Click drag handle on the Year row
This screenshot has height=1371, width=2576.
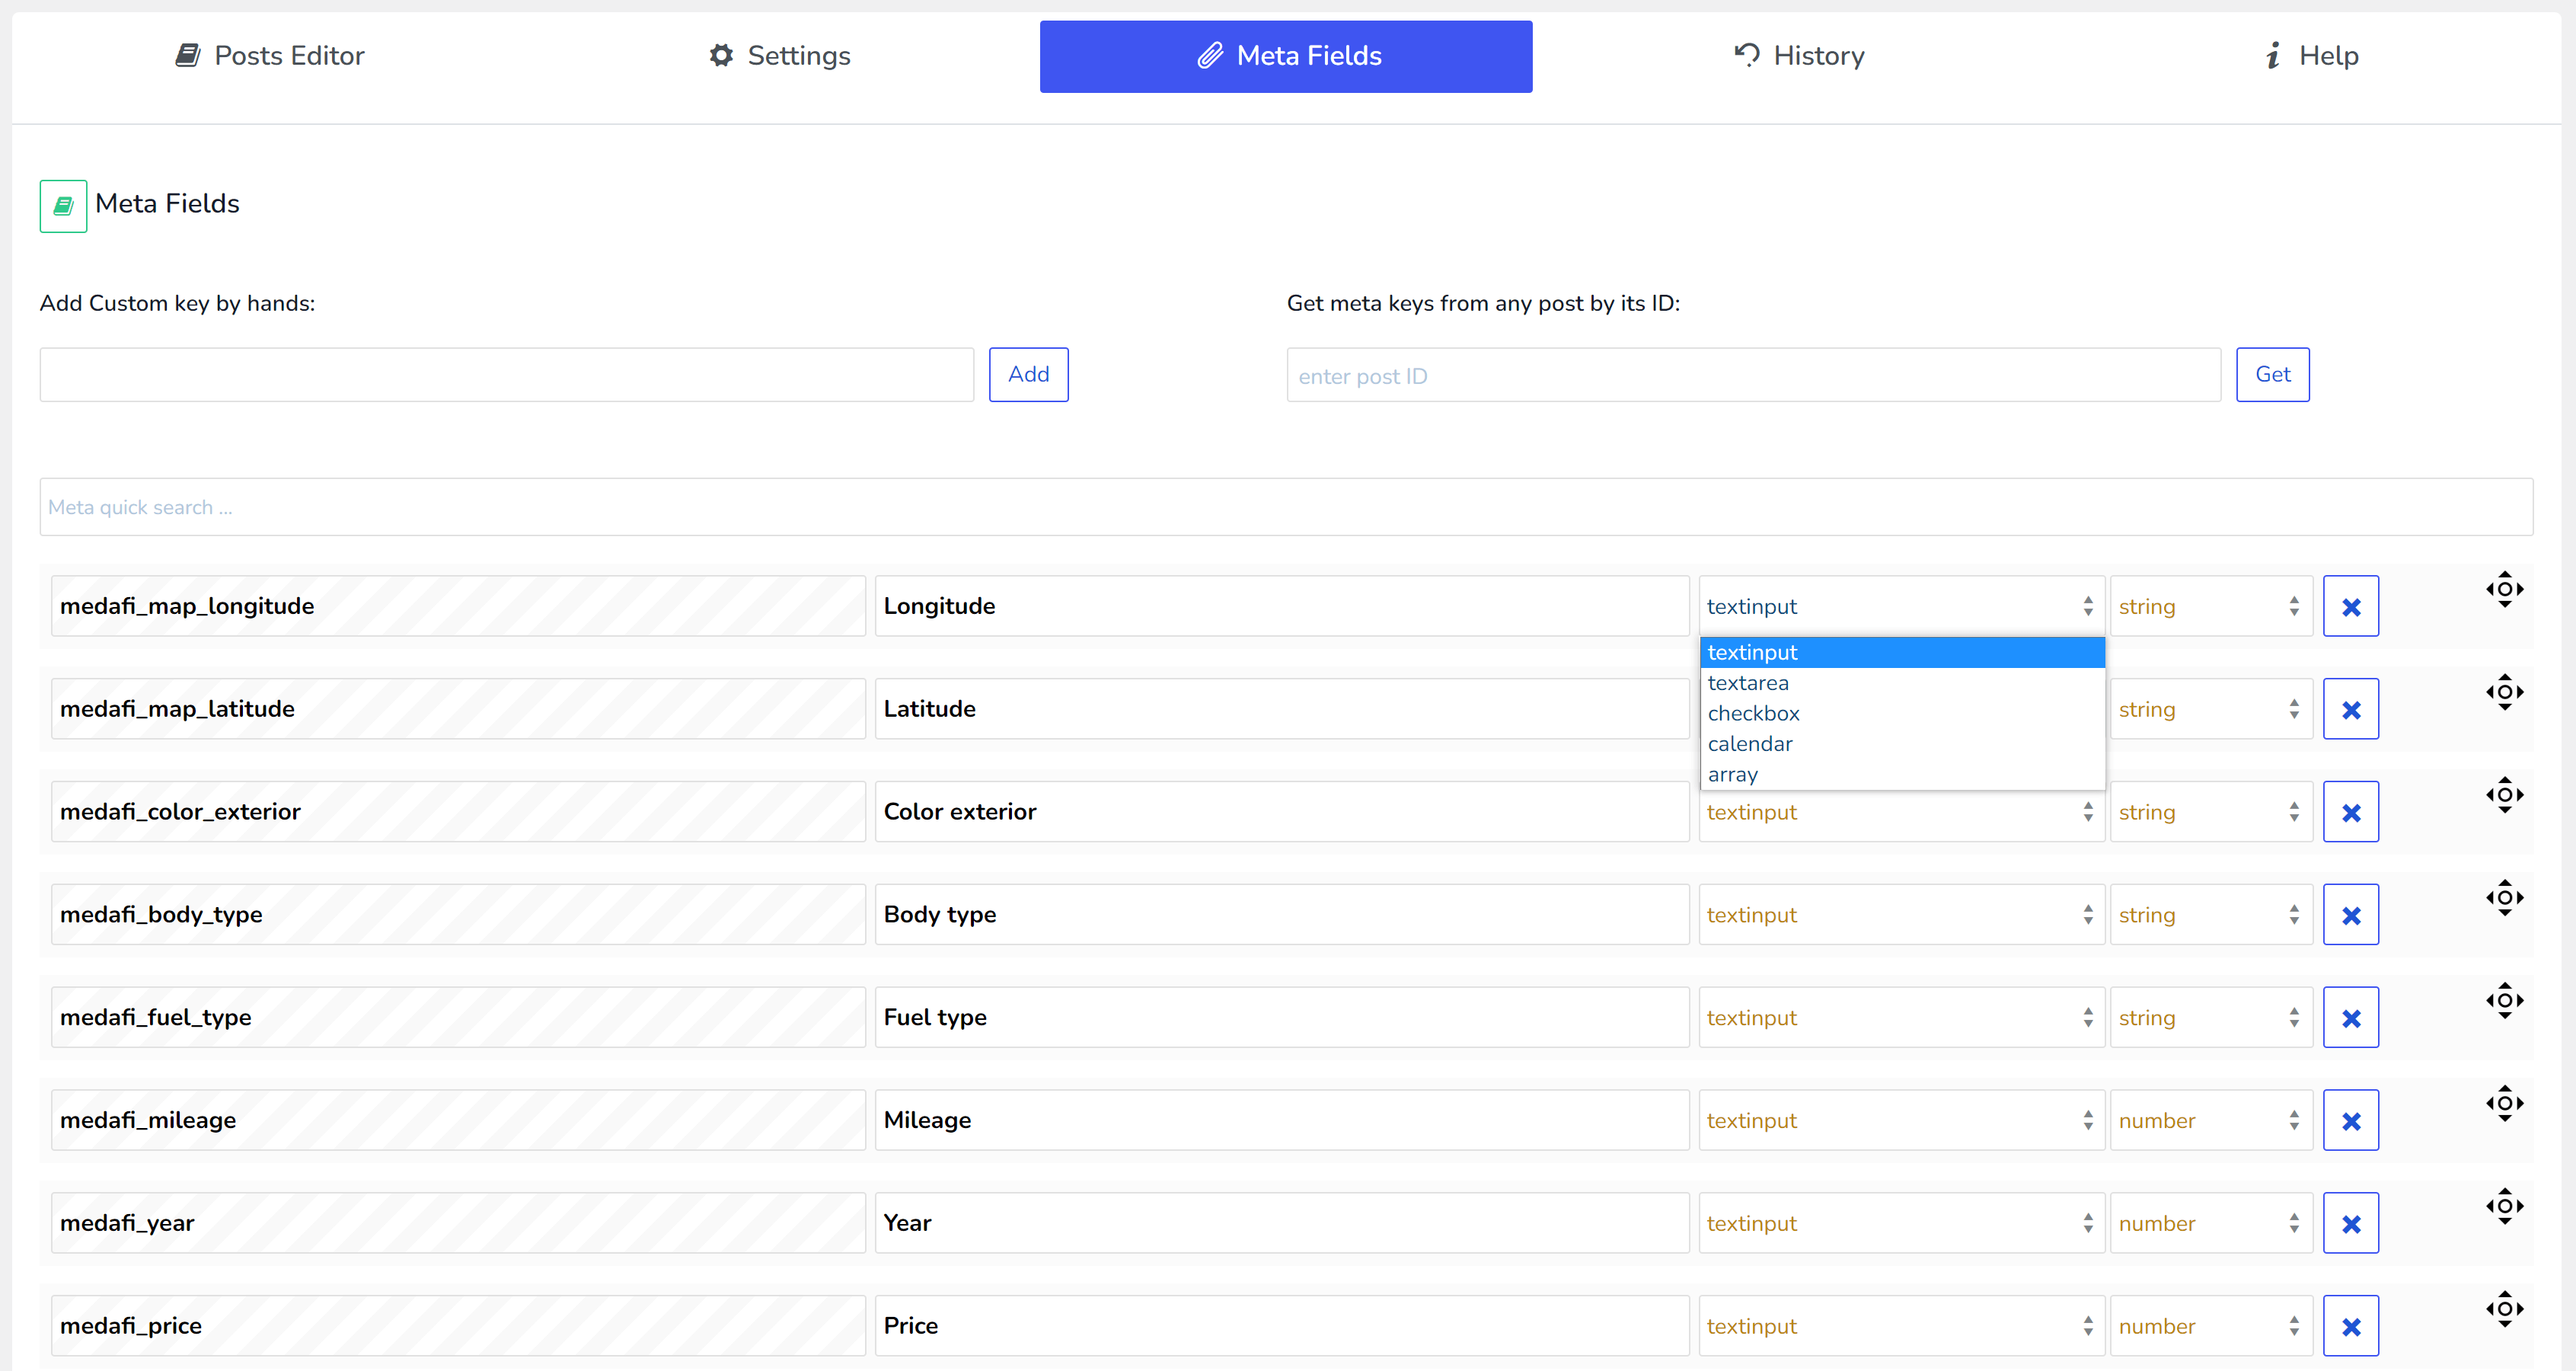tap(2504, 1206)
